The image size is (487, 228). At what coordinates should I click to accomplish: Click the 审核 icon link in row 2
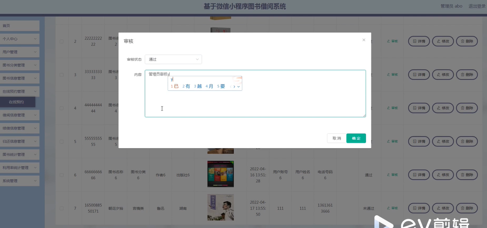coord(392,41)
